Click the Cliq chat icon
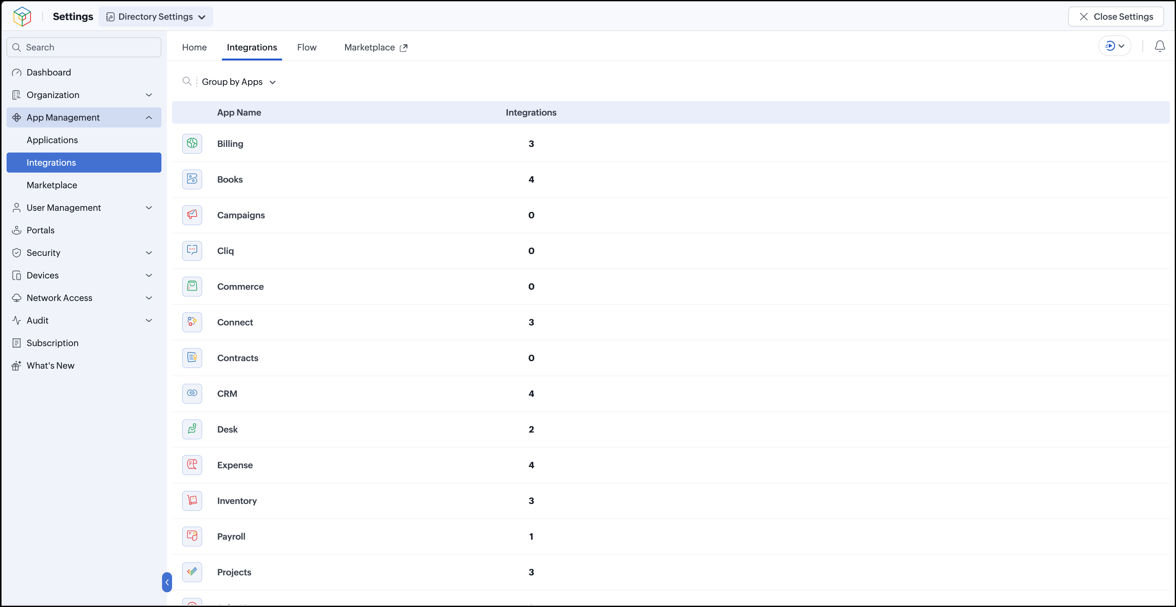1176x607 pixels. click(x=192, y=251)
